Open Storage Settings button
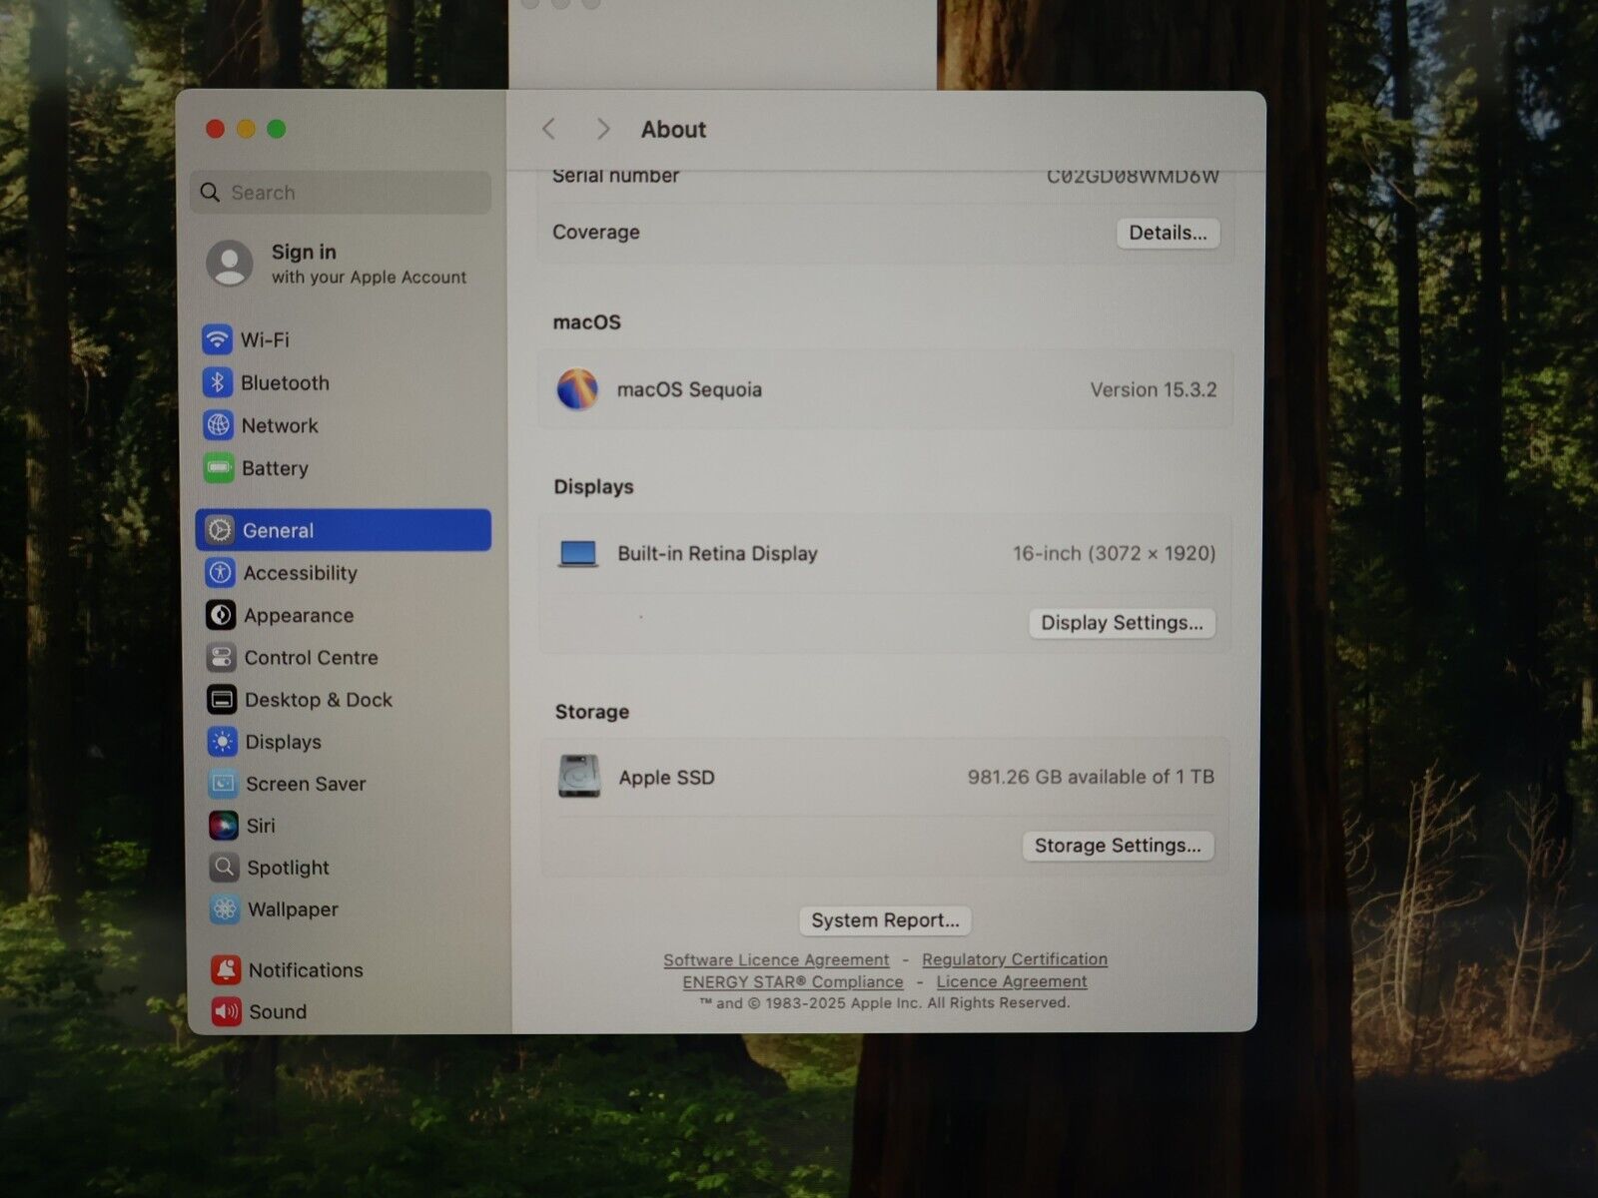 [x=1118, y=846]
